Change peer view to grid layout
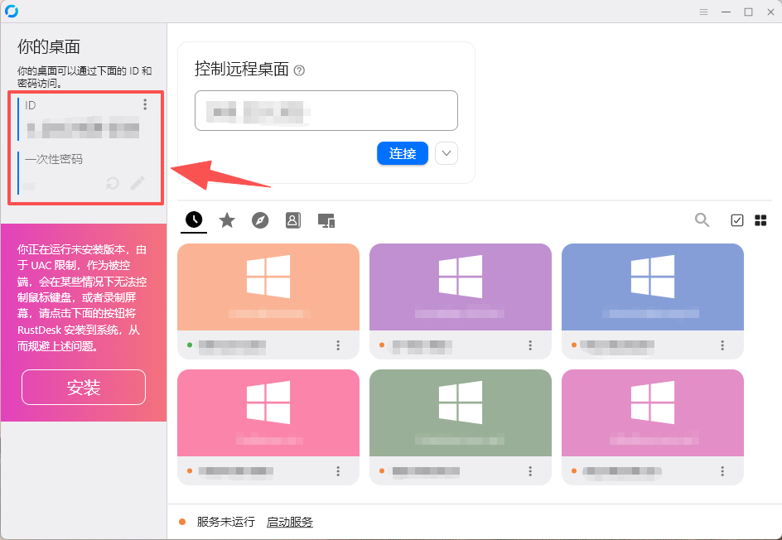 point(760,220)
